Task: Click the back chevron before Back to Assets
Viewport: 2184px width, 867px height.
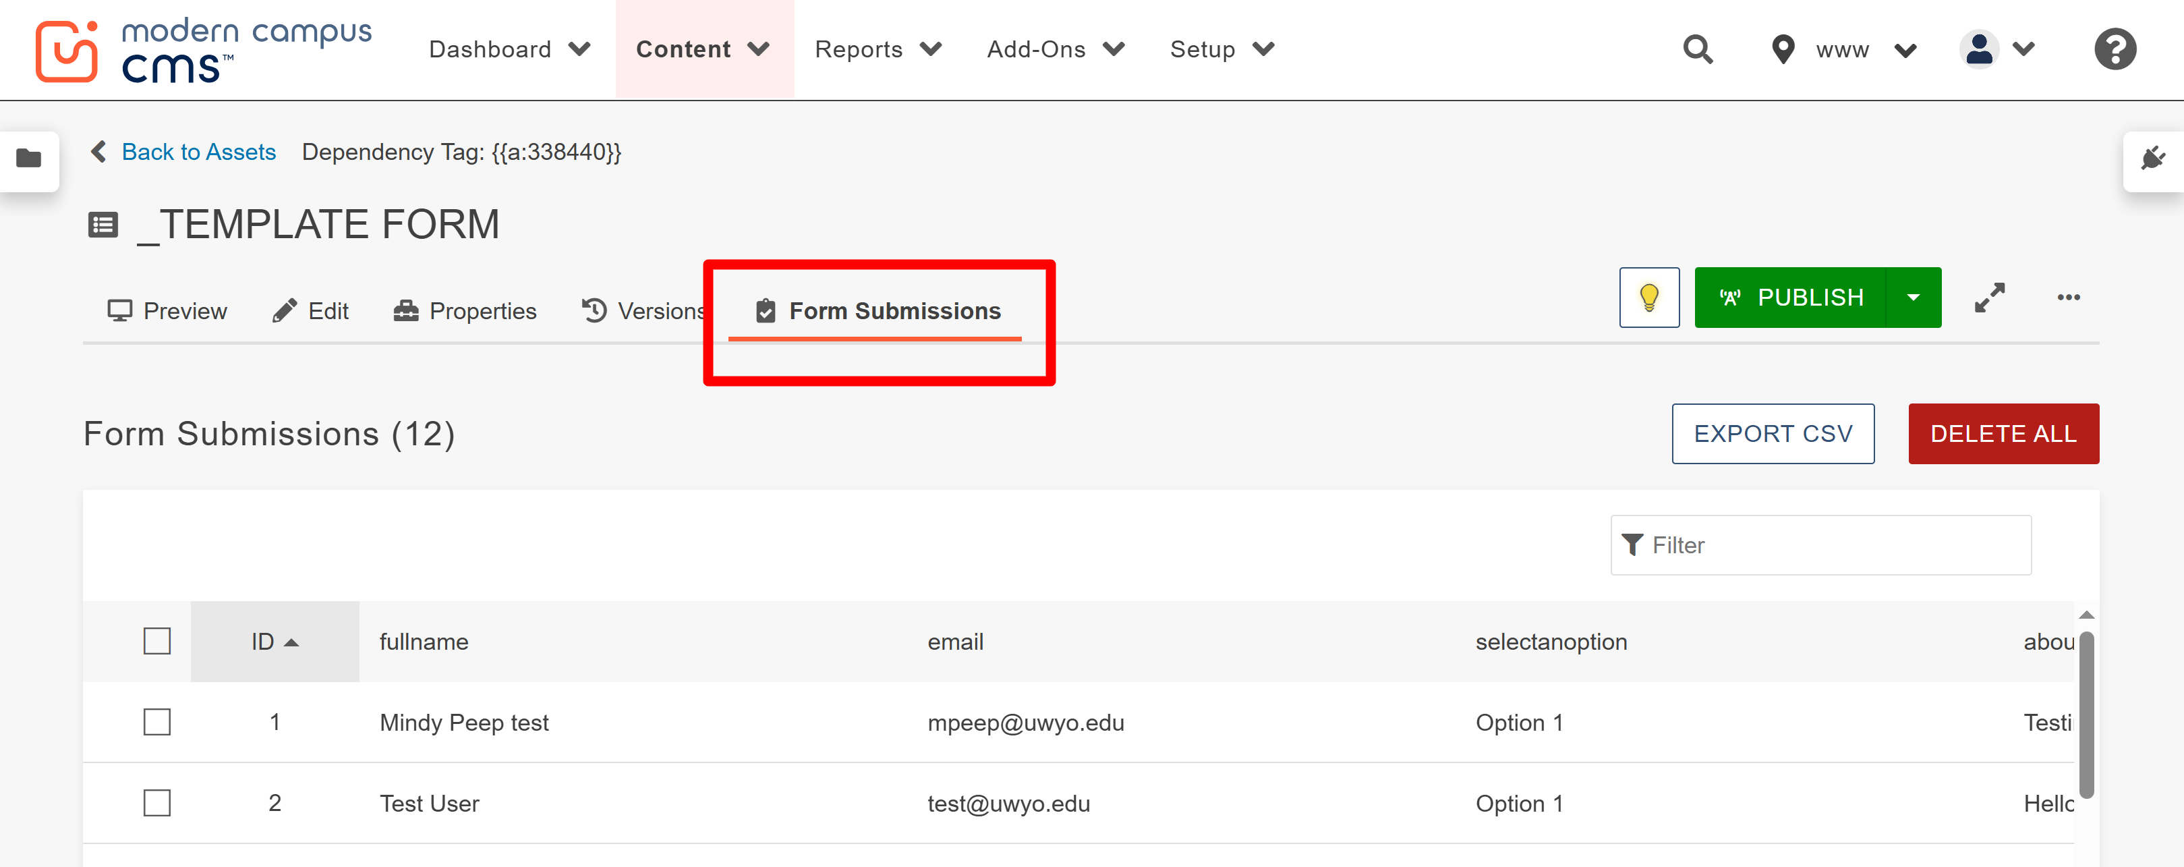Action: [99, 152]
